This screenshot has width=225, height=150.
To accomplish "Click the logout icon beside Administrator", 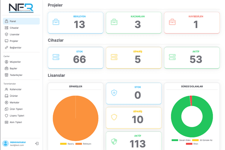I will (x=37, y=144).
